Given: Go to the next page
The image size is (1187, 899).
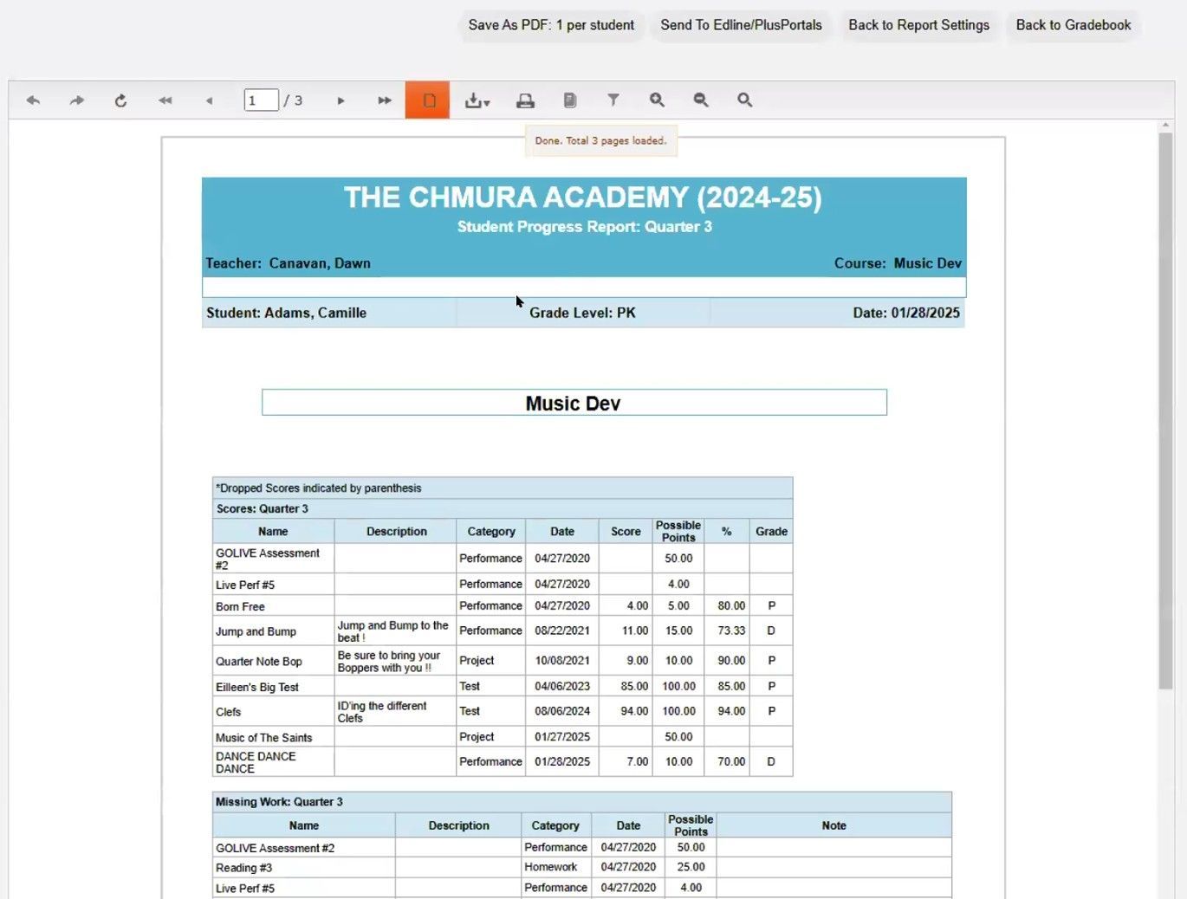Looking at the screenshot, I should tap(341, 100).
